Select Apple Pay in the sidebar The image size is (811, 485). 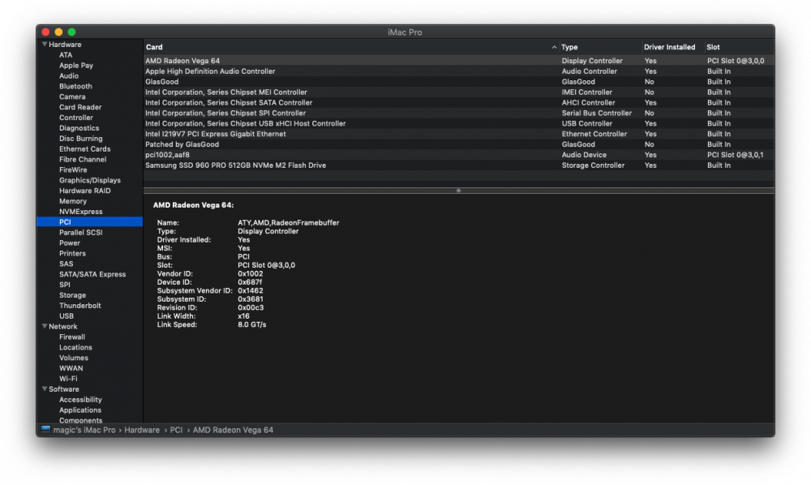pyautogui.click(x=76, y=65)
